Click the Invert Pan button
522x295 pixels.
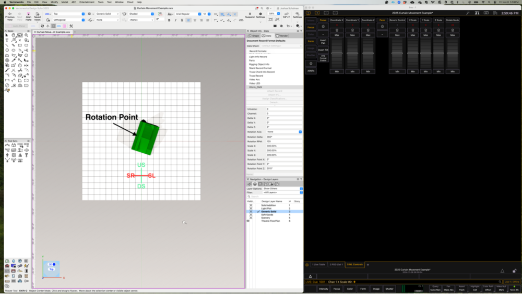point(323,41)
